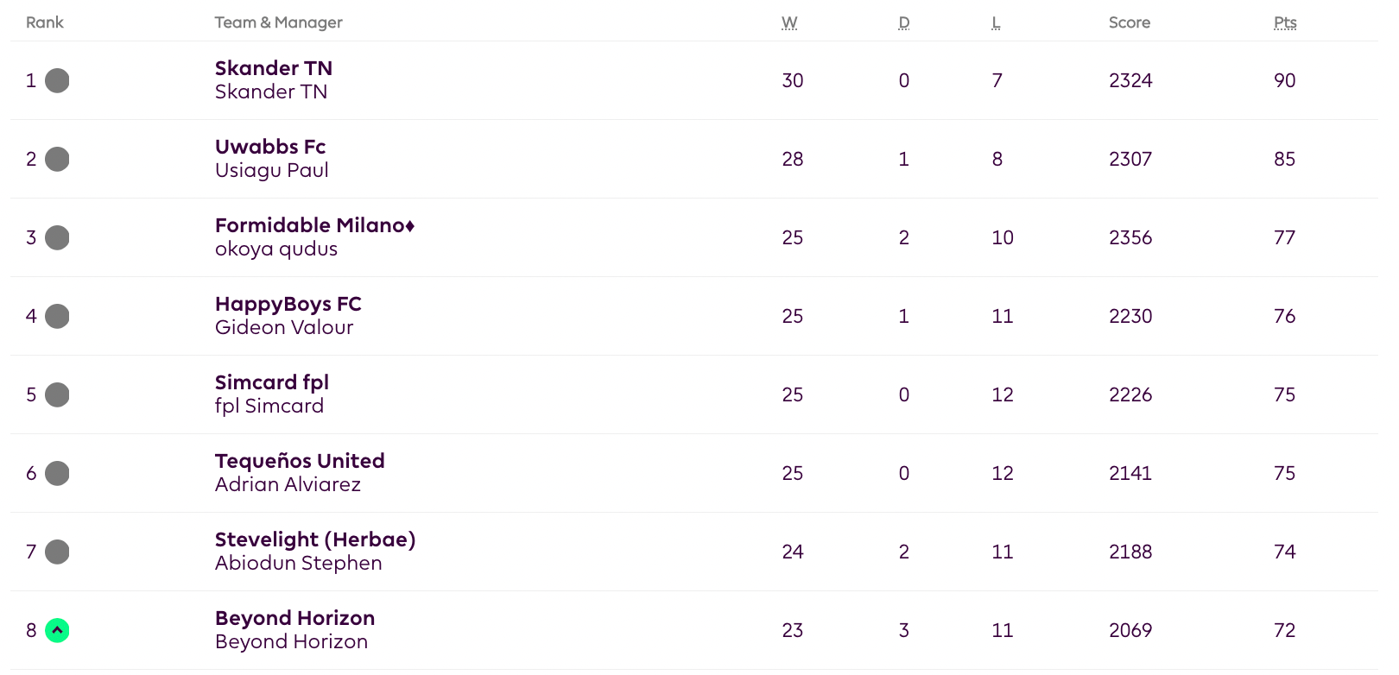
Task: Select HappyBoys FC team name
Action: point(288,304)
